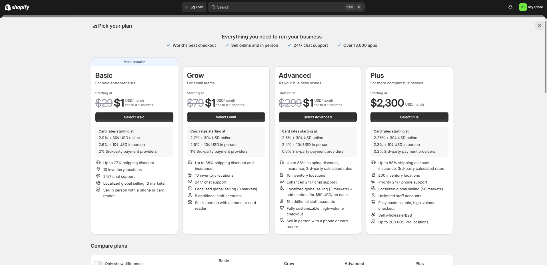Click Plus 0.2% 3rd-party payment providers
The width and height of the screenshot is (547, 265).
404,151
